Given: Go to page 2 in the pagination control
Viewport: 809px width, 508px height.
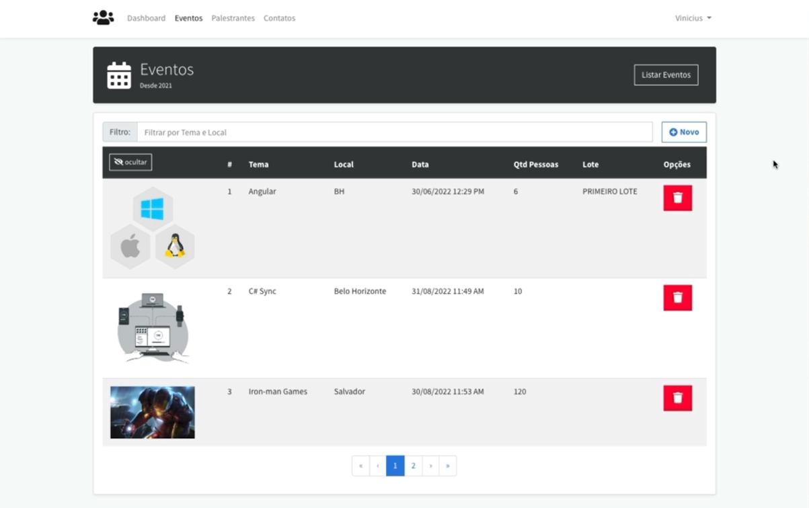Looking at the screenshot, I should click(413, 465).
